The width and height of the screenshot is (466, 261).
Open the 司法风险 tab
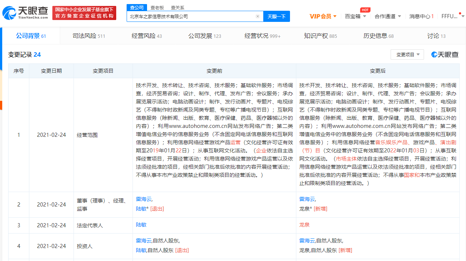(x=89, y=36)
